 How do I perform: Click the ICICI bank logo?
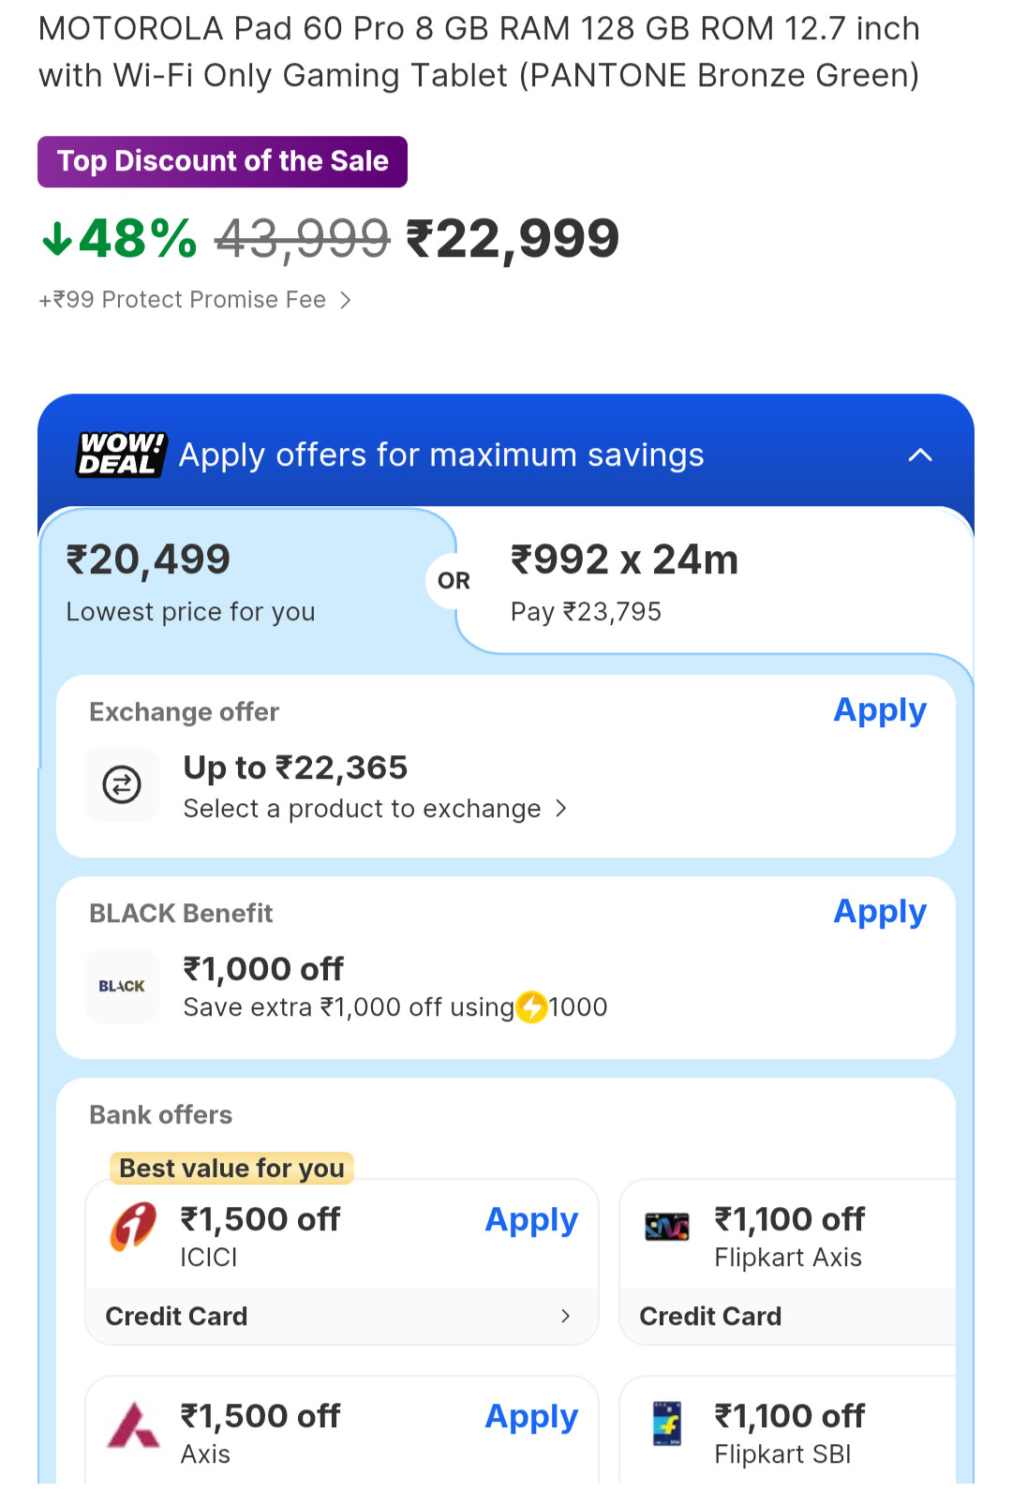tap(134, 1227)
